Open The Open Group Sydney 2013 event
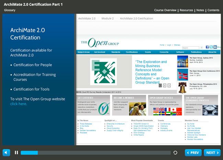 201,58
